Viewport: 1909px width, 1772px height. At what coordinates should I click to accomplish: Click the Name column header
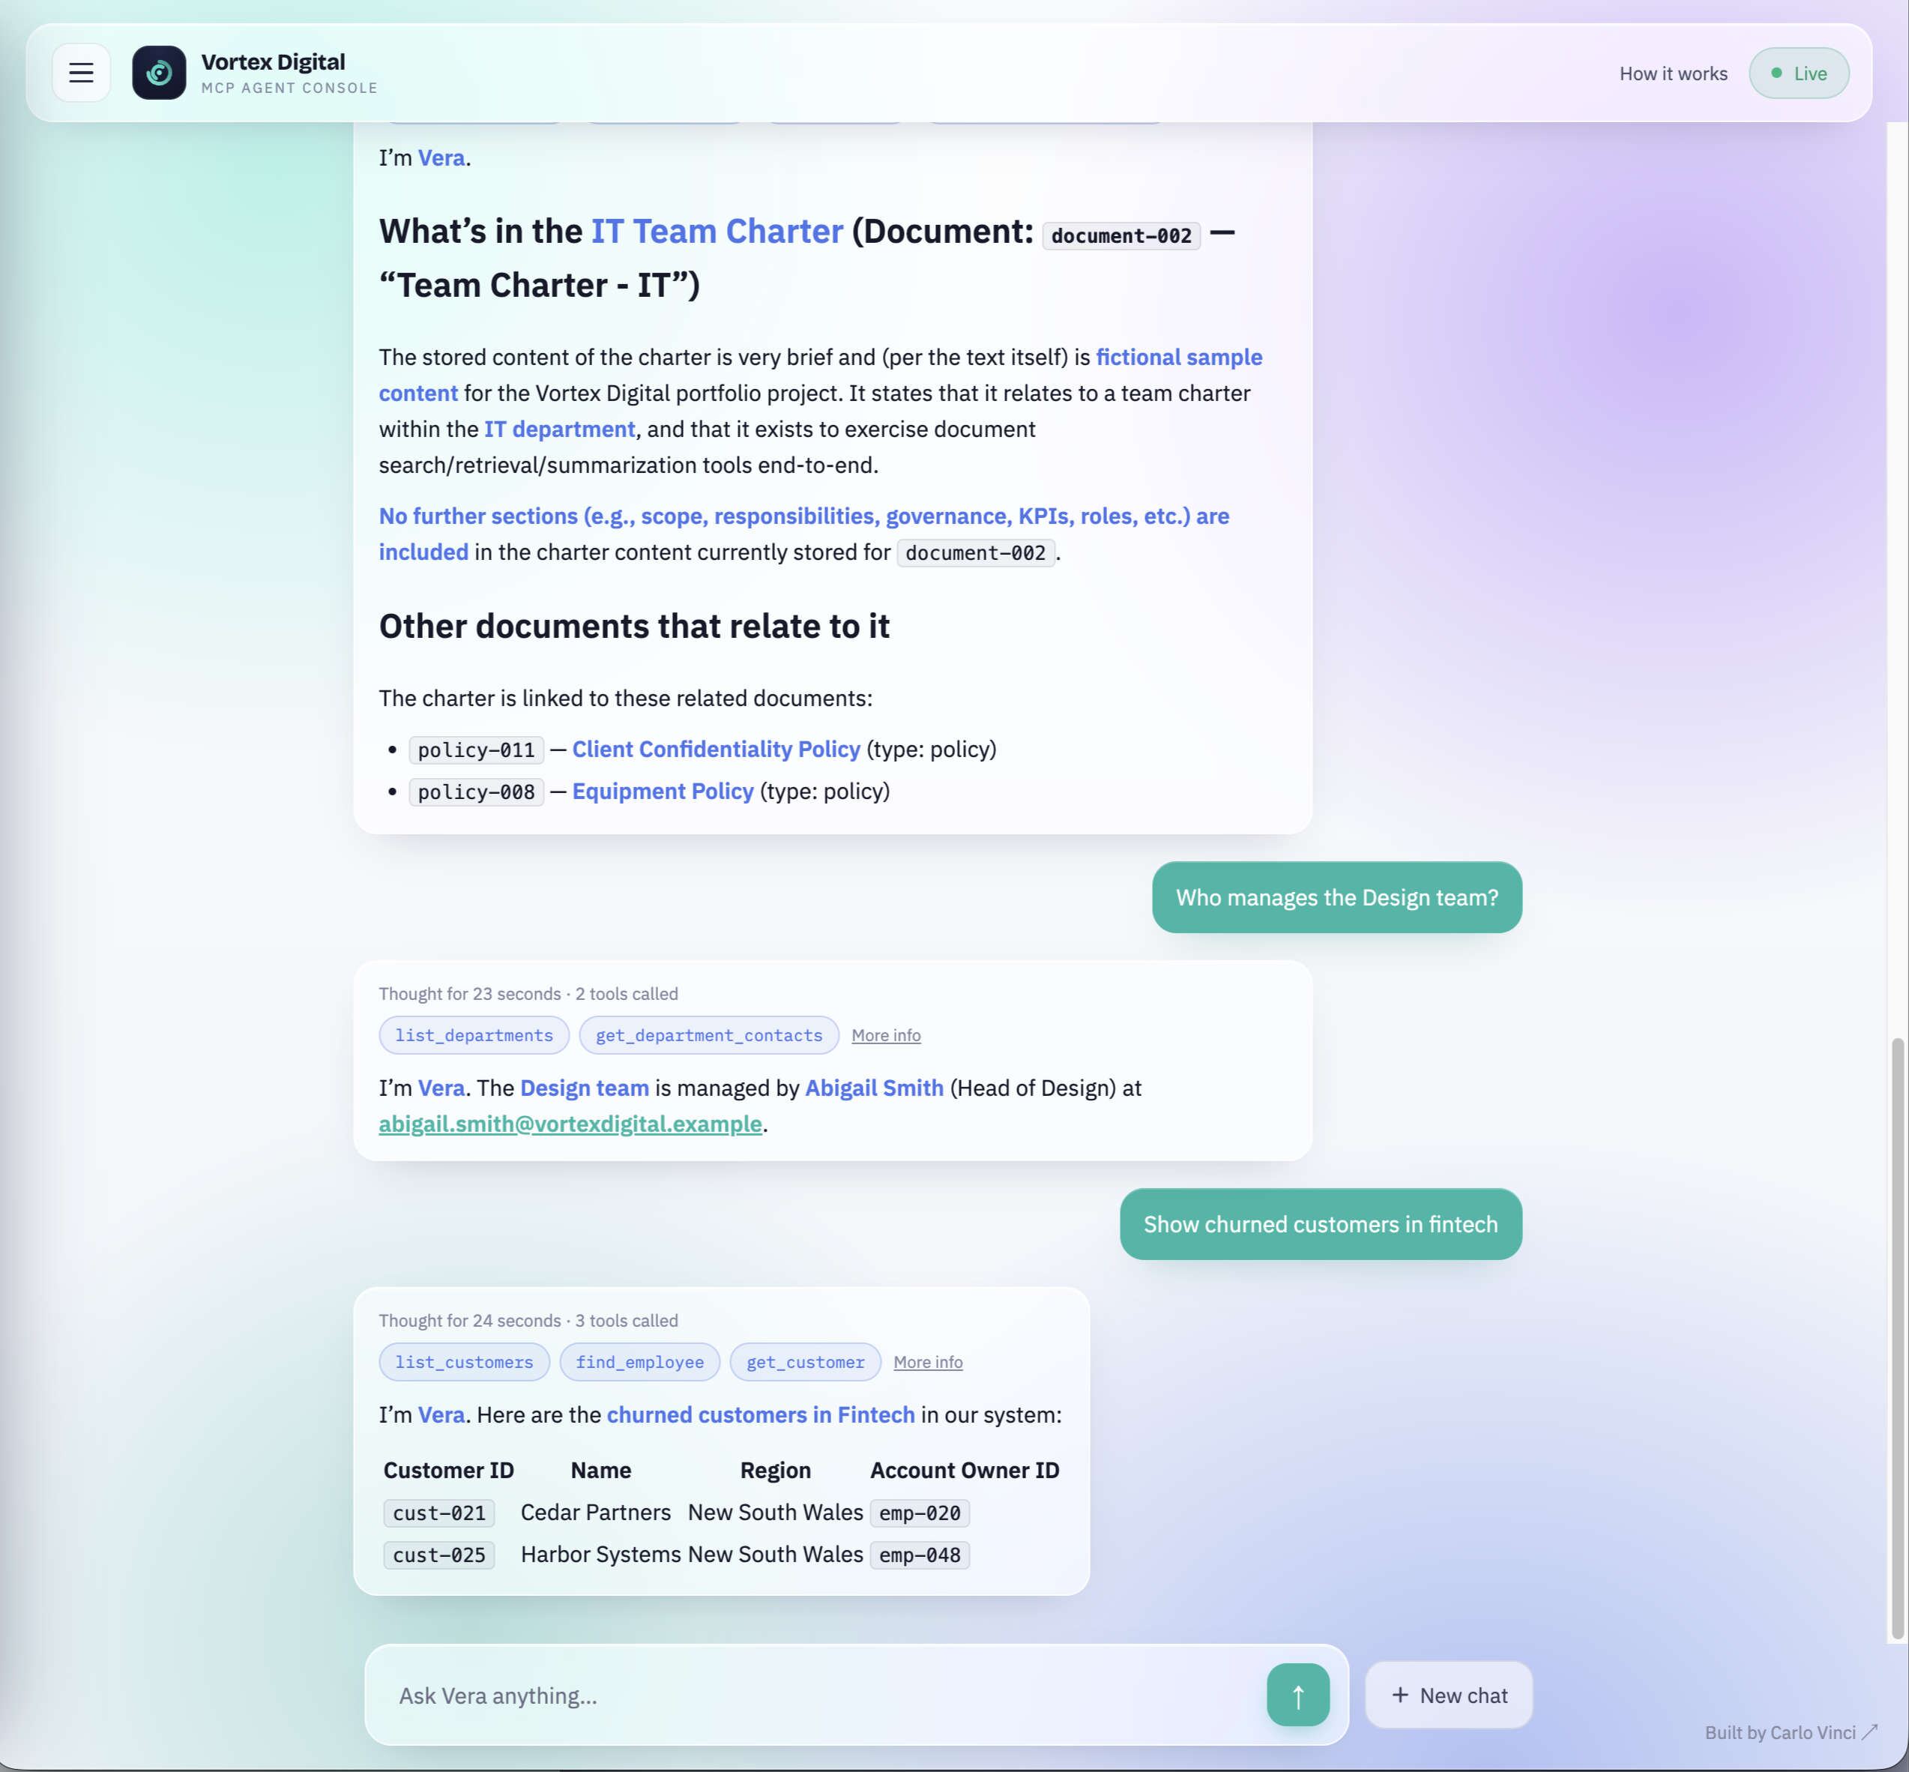[601, 1470]
